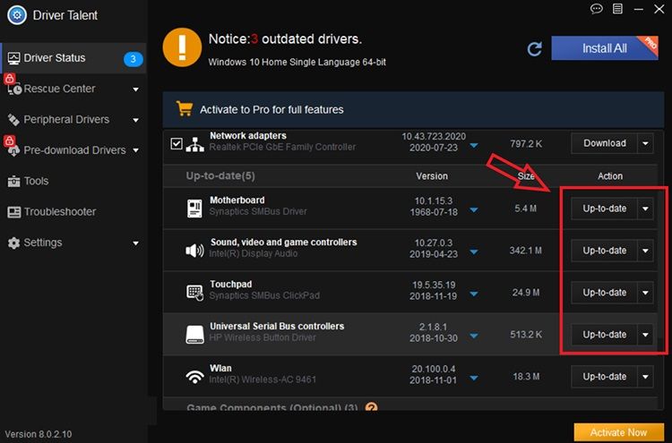The image size is (672, 443).
Task: Click the Game Components (Optional) header
Action: (x=272, y=407)
